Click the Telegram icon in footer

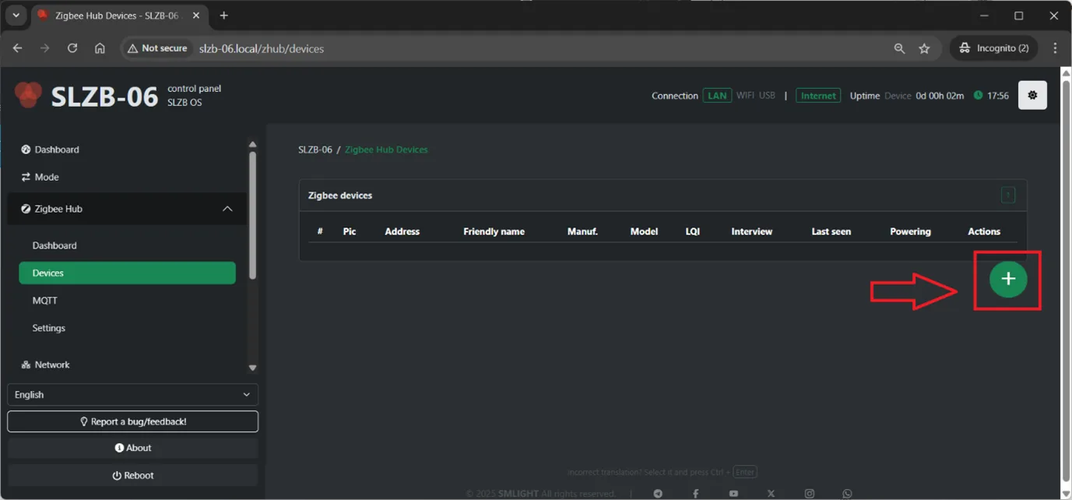click(658, 494)
